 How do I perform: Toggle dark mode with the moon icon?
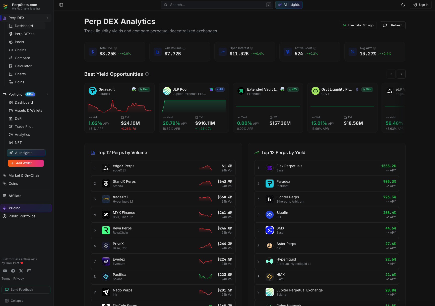pos(403,5)
